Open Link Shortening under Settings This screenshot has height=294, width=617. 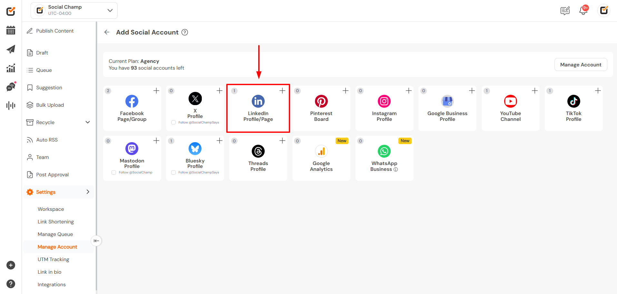(x=56, y=222)
